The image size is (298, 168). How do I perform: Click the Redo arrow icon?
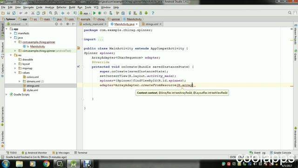point(26,13)
